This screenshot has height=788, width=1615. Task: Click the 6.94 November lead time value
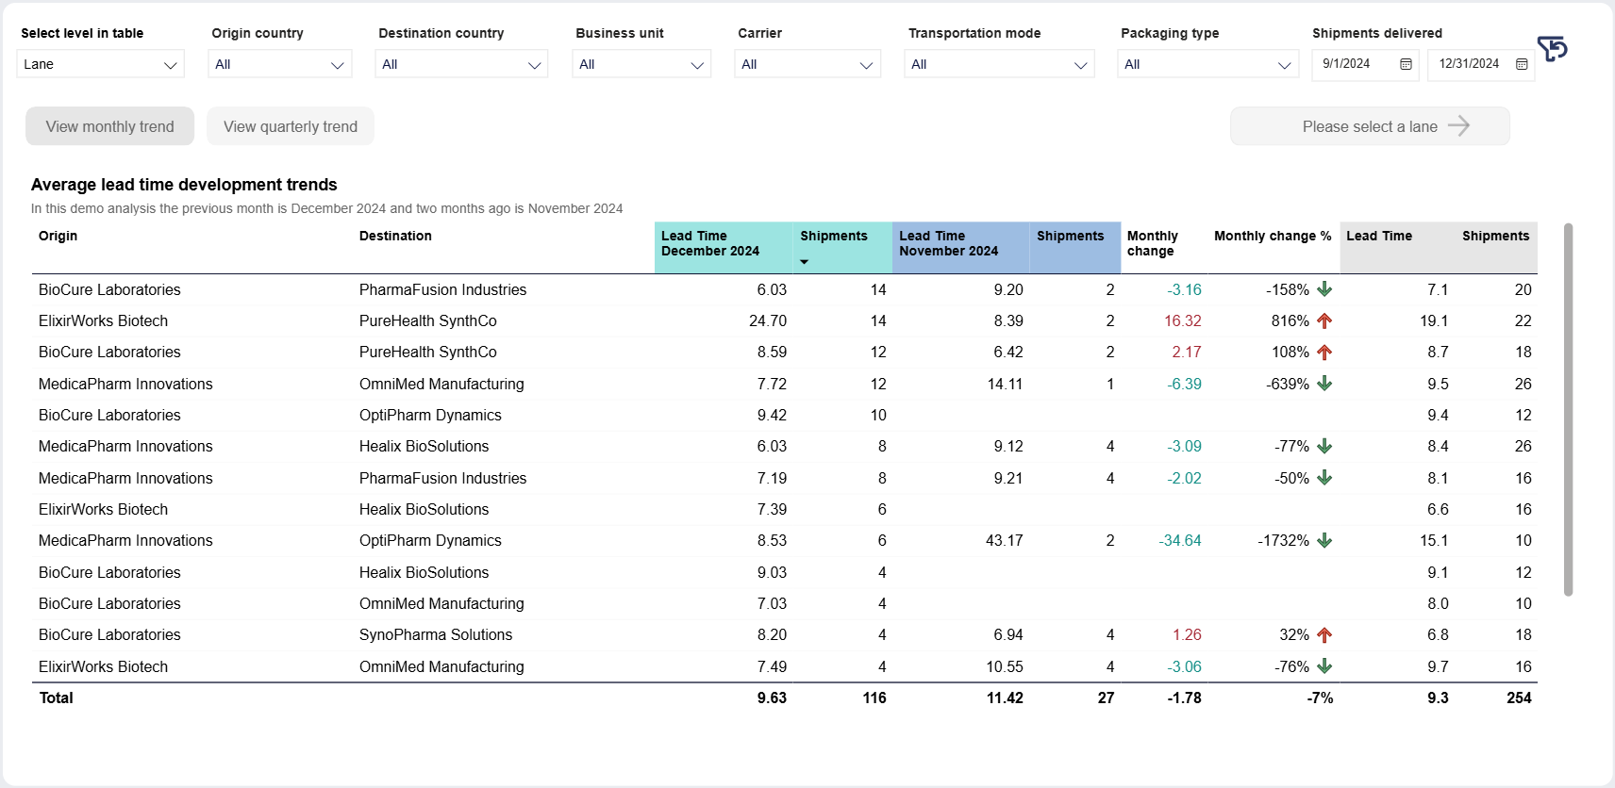click(x=1008, y=634)
